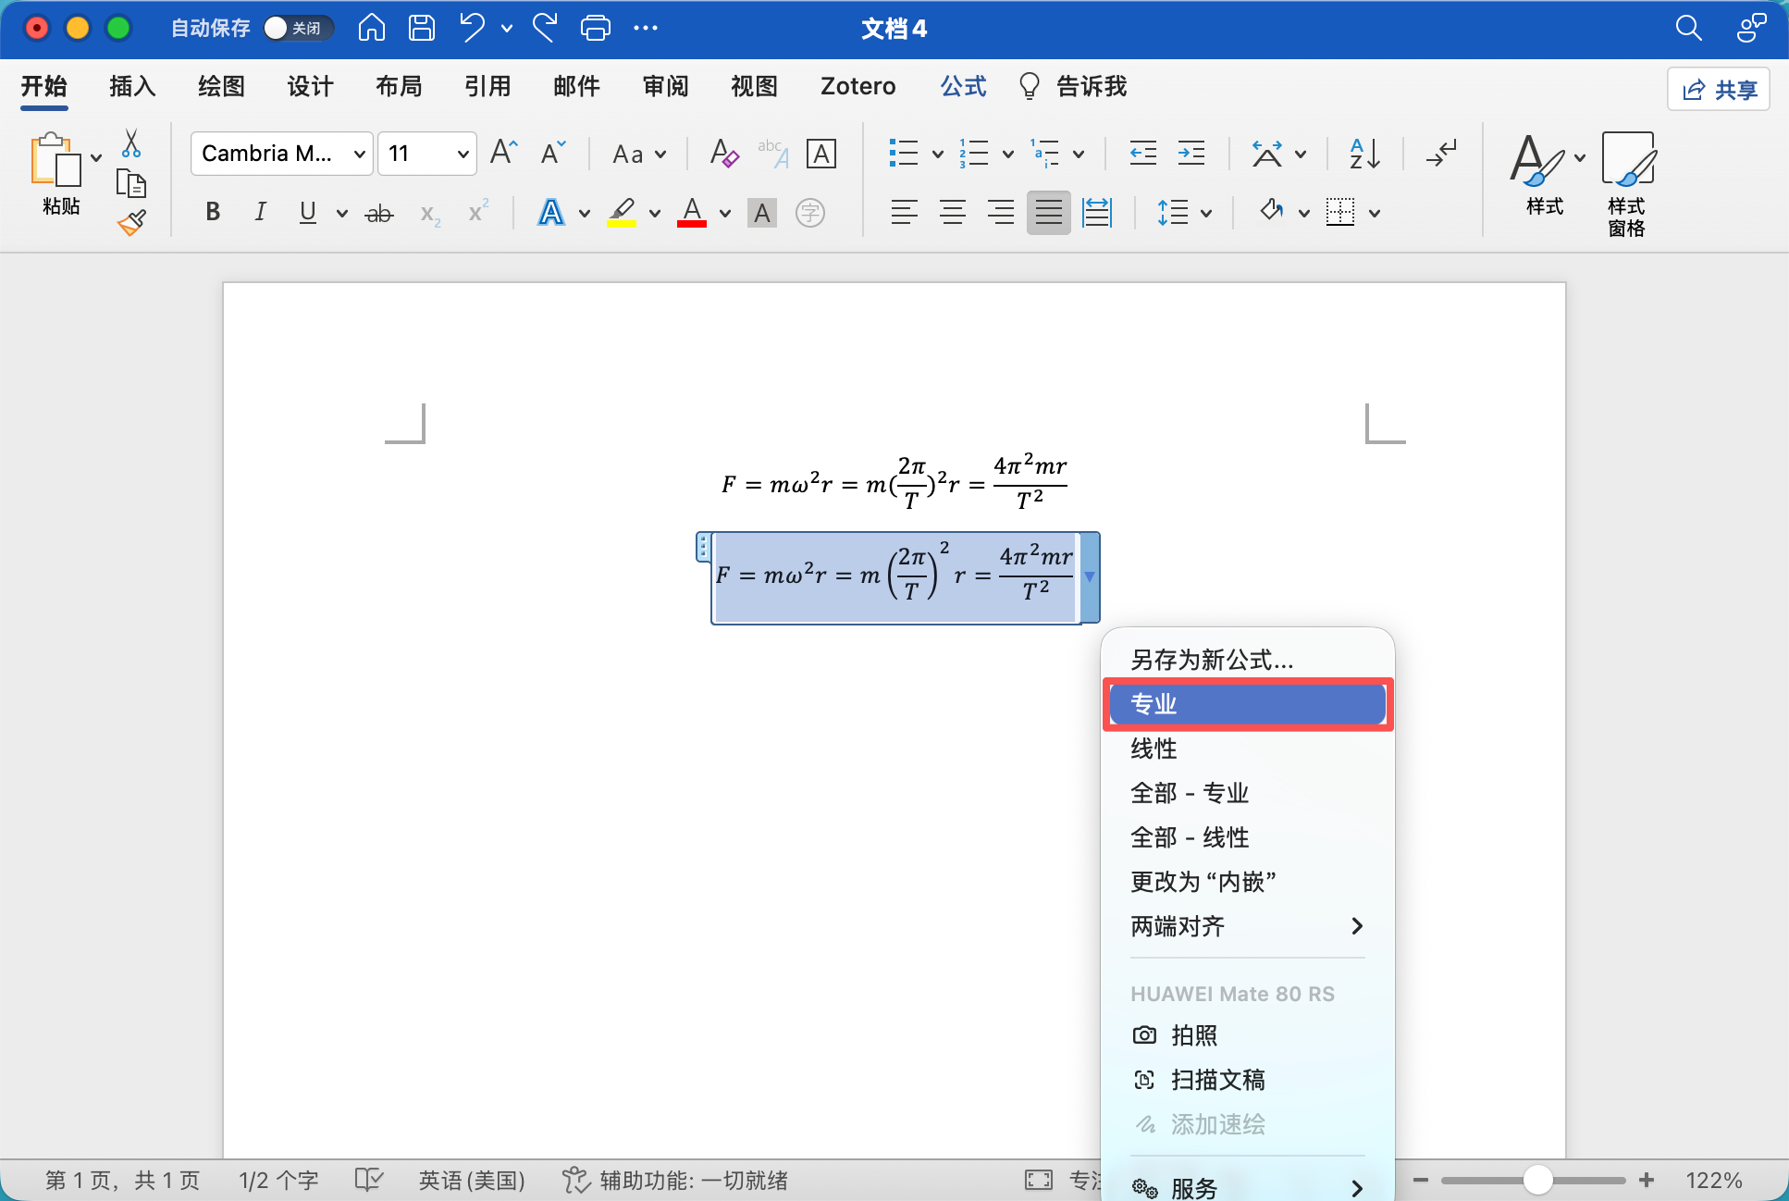Open the 样式窗格 (Style Pane)
Image resolution: width=1789 pixels, height=1201 pixels.
coord(1628,180)
